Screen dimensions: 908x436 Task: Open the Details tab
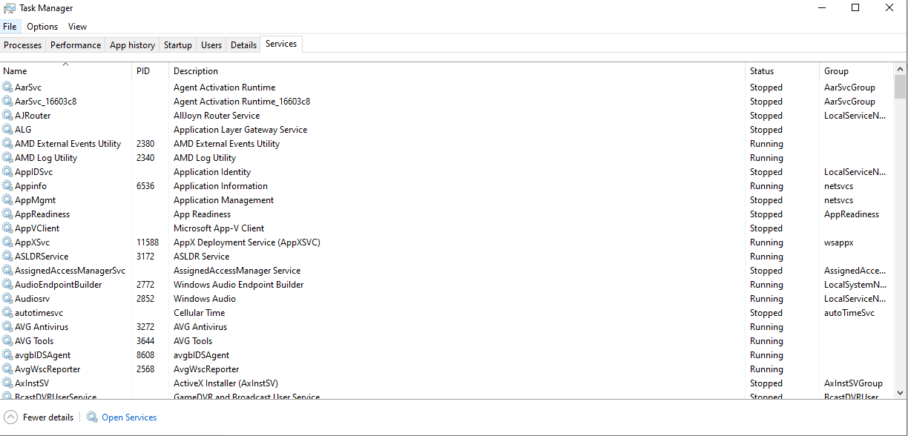(243, 45)
